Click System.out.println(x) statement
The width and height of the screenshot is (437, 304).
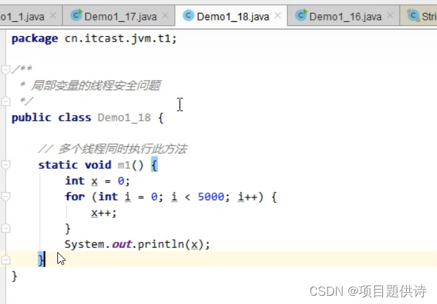pyautogui.click(x=137, y=245)
